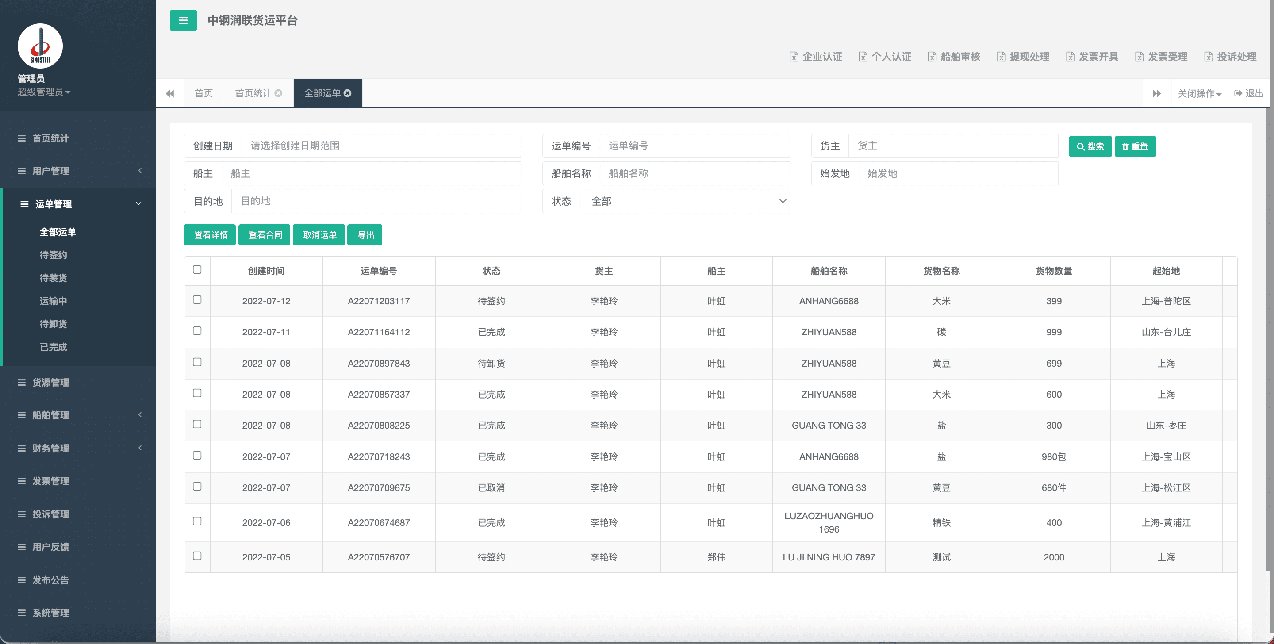The height and width of the screenshot is (644, 1274).
Task: Open the 发票受理 shortcut icon
Action: coord(1140,57)
